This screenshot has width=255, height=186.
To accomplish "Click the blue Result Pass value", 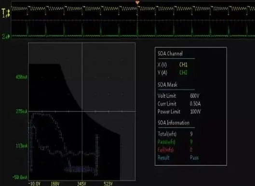I will (194, 158).
